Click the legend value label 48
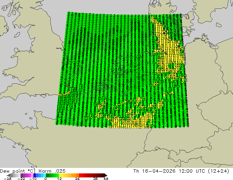This screenshot has height=180, width=233. [106, 179]
